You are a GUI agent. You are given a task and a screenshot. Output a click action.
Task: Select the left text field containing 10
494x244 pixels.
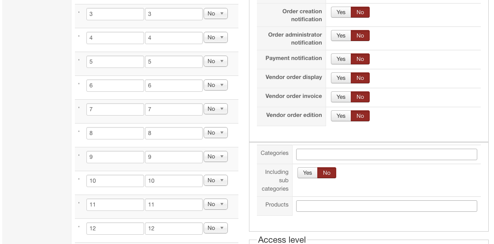pyautogui.click(x=115, y=181)
